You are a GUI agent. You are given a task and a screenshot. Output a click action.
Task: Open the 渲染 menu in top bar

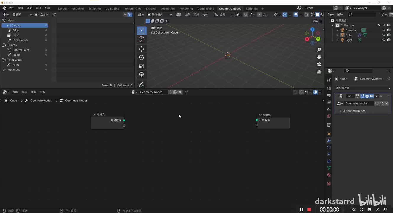click(29, 8)
